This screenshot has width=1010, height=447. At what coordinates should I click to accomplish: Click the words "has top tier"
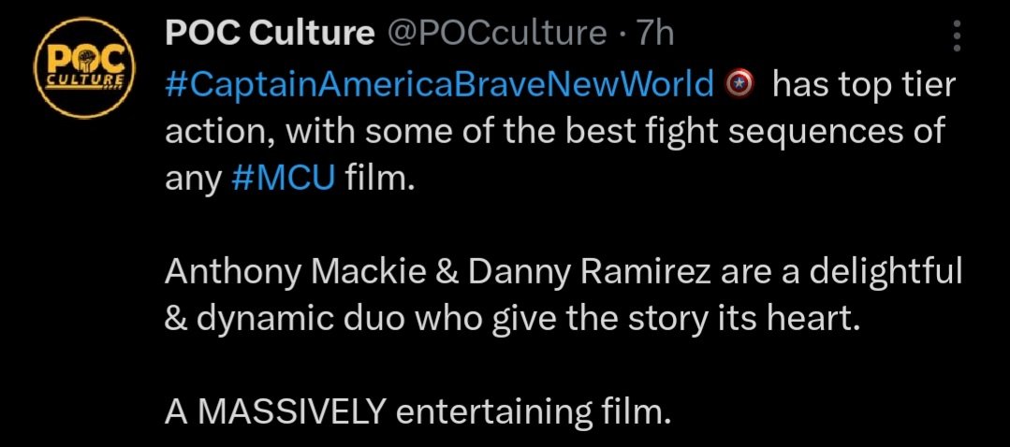click(x=864, y=86)
